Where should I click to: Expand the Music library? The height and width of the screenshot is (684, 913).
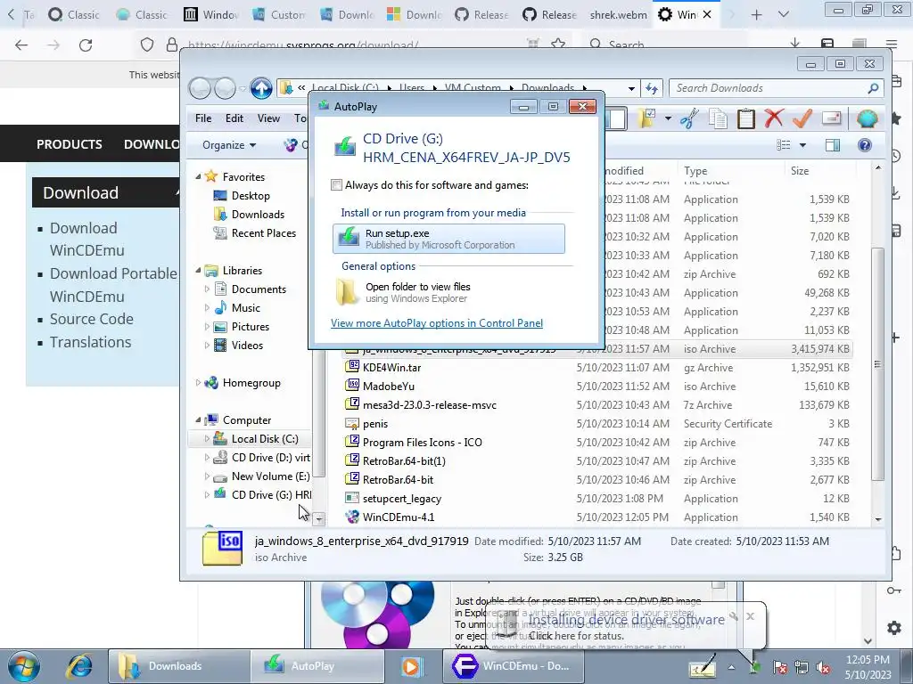pos(207,307)
